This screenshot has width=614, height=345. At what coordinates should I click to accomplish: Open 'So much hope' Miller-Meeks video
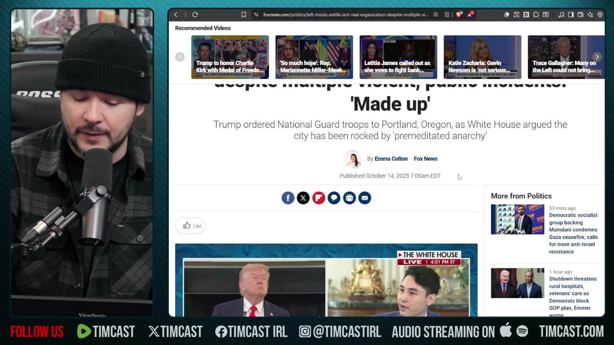tap(314, 57)
